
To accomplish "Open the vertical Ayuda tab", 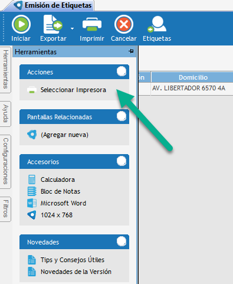I will [x=5, y=113].
